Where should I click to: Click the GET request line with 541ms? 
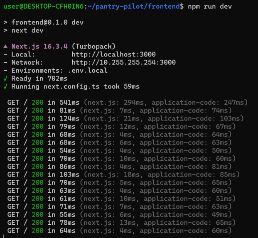pyautogui.click(x=128, y=103)
